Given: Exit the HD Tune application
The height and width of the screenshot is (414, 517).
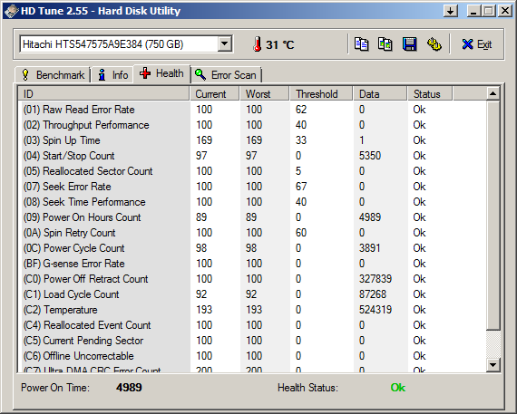Looking at the screenshot, I should coord(477,44).
